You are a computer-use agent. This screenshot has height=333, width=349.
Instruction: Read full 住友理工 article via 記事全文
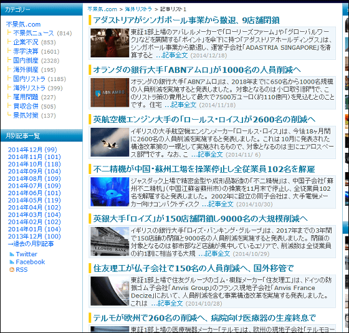tap(167, 303)
